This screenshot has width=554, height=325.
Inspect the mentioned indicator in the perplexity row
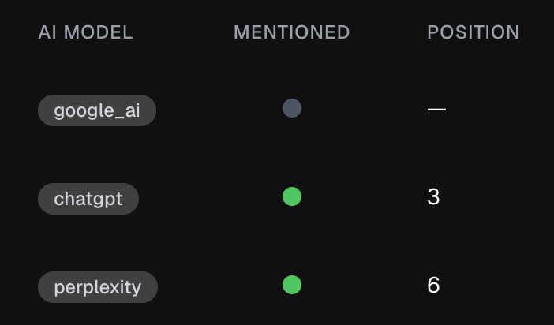(292, 285)
